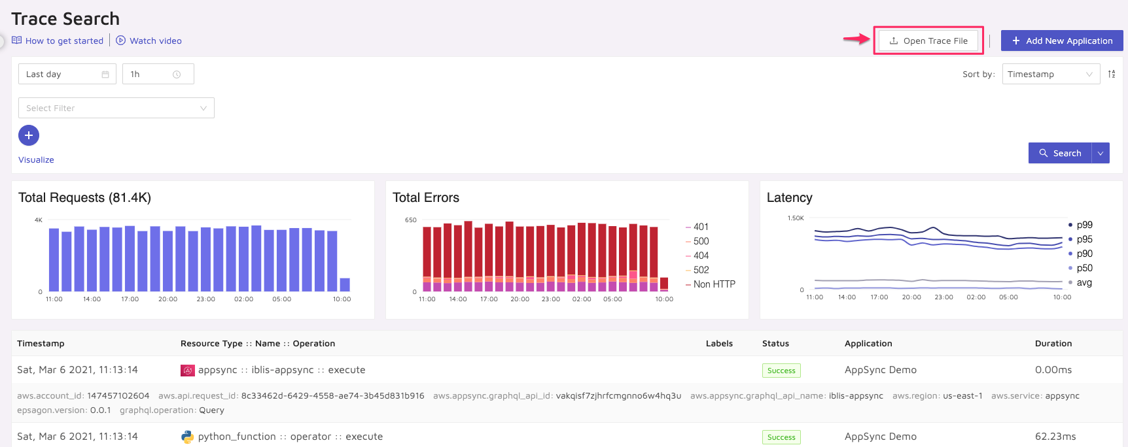Click the 62.23ms duration value

tap(1055, 437)
